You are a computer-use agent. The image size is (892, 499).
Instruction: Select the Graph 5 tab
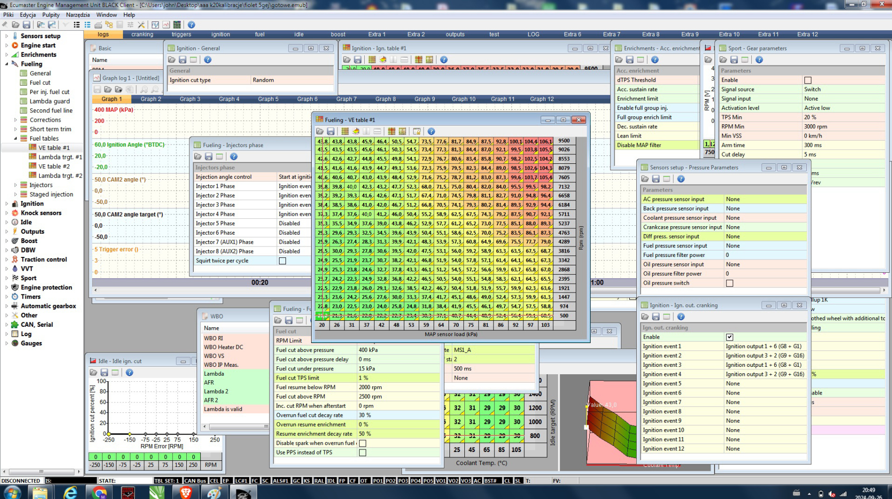click(268, 99)
